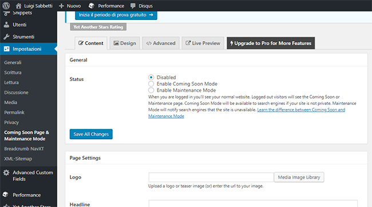Switch to the Design tab
The width and height of the screenshot is (372, 207).
pyautogui.click(x=125, y=43)
